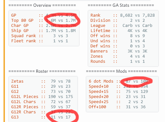Click the Overview section header
This screenshot has height=122, width=165.
coord(42,5)
